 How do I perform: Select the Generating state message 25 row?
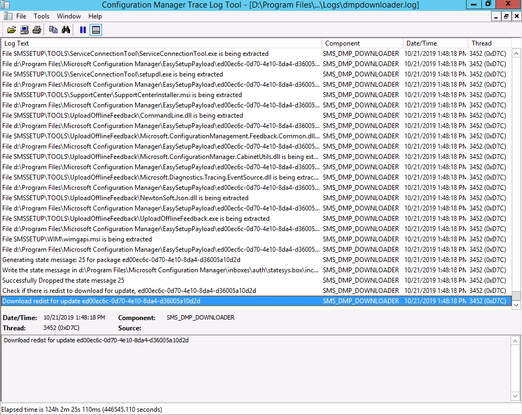(256, 260)
